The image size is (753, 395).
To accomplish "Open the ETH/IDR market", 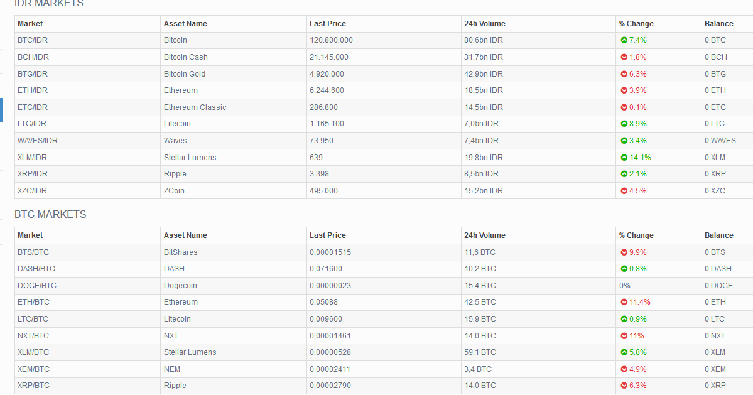I will click(x=33, y=90).
